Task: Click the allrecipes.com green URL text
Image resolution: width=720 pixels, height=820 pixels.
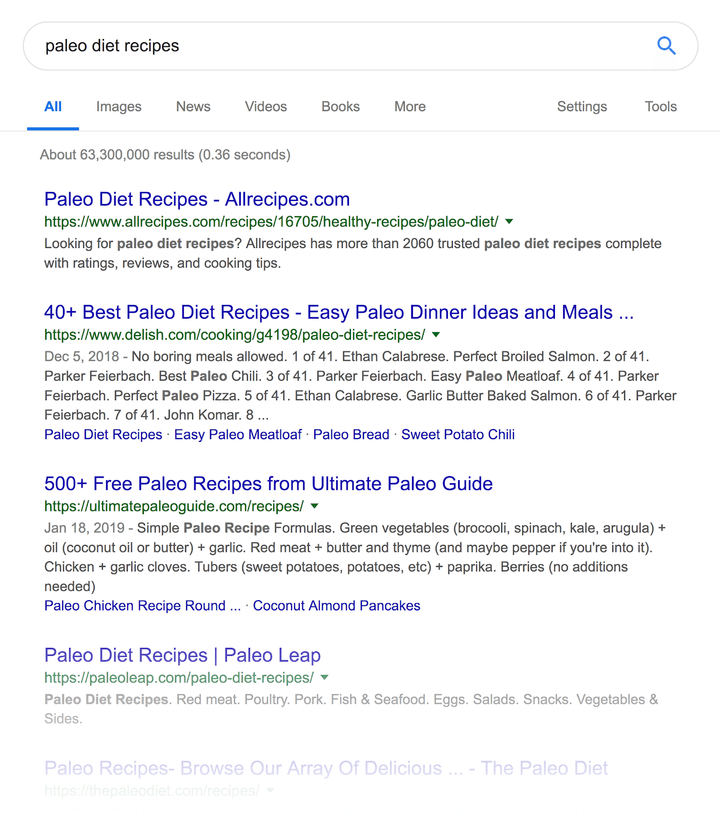Action: [272, 222]
